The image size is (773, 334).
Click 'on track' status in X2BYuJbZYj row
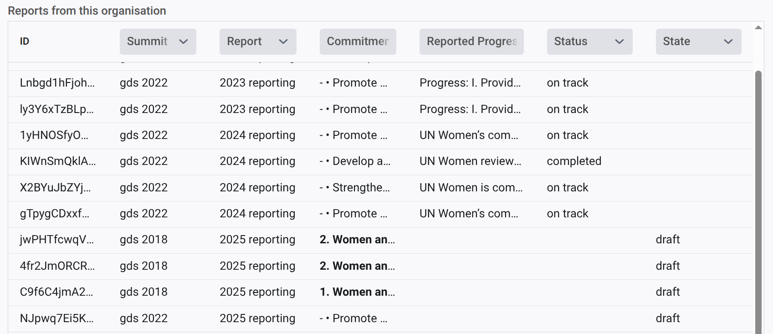click(568, 188)
